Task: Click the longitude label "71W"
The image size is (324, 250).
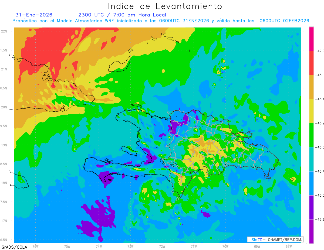Action: click(x=194, y=246)
